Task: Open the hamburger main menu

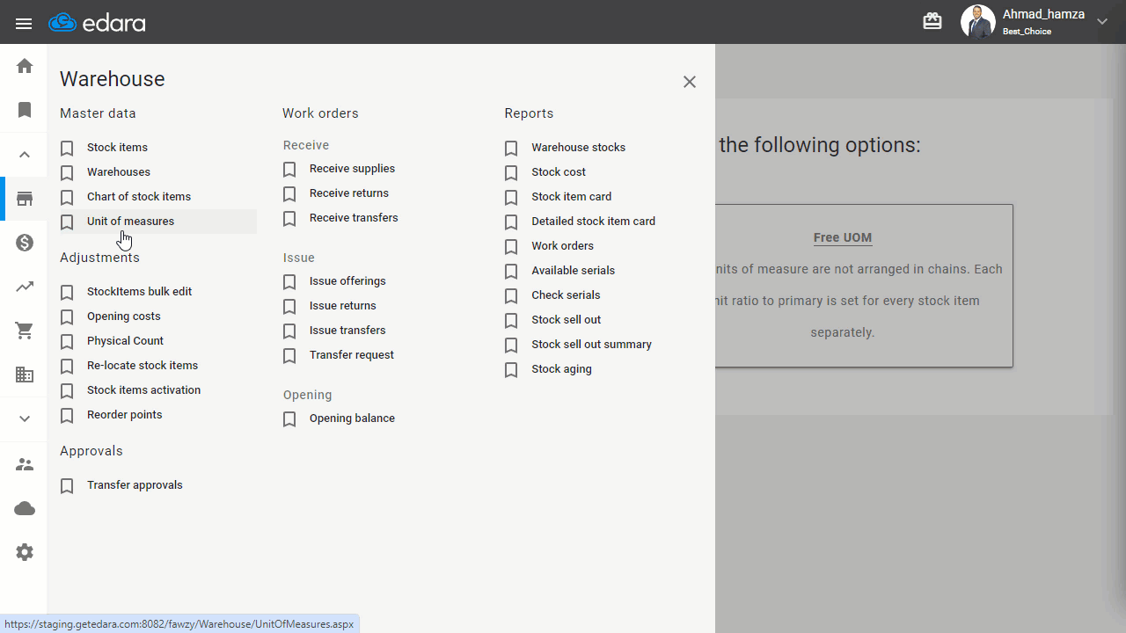Action: click(x=24, y=24)
